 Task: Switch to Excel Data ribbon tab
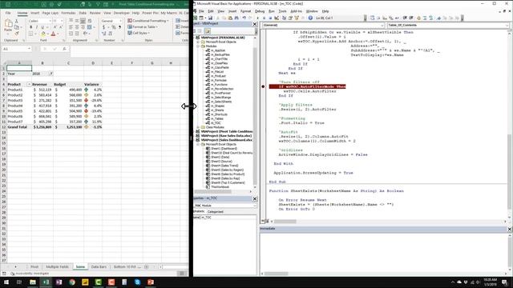click(x=83, y=13)
